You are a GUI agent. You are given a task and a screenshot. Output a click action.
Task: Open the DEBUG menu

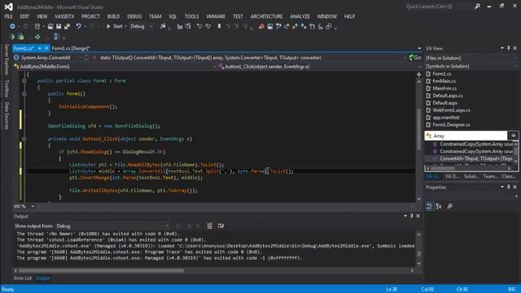click(134, 16)
